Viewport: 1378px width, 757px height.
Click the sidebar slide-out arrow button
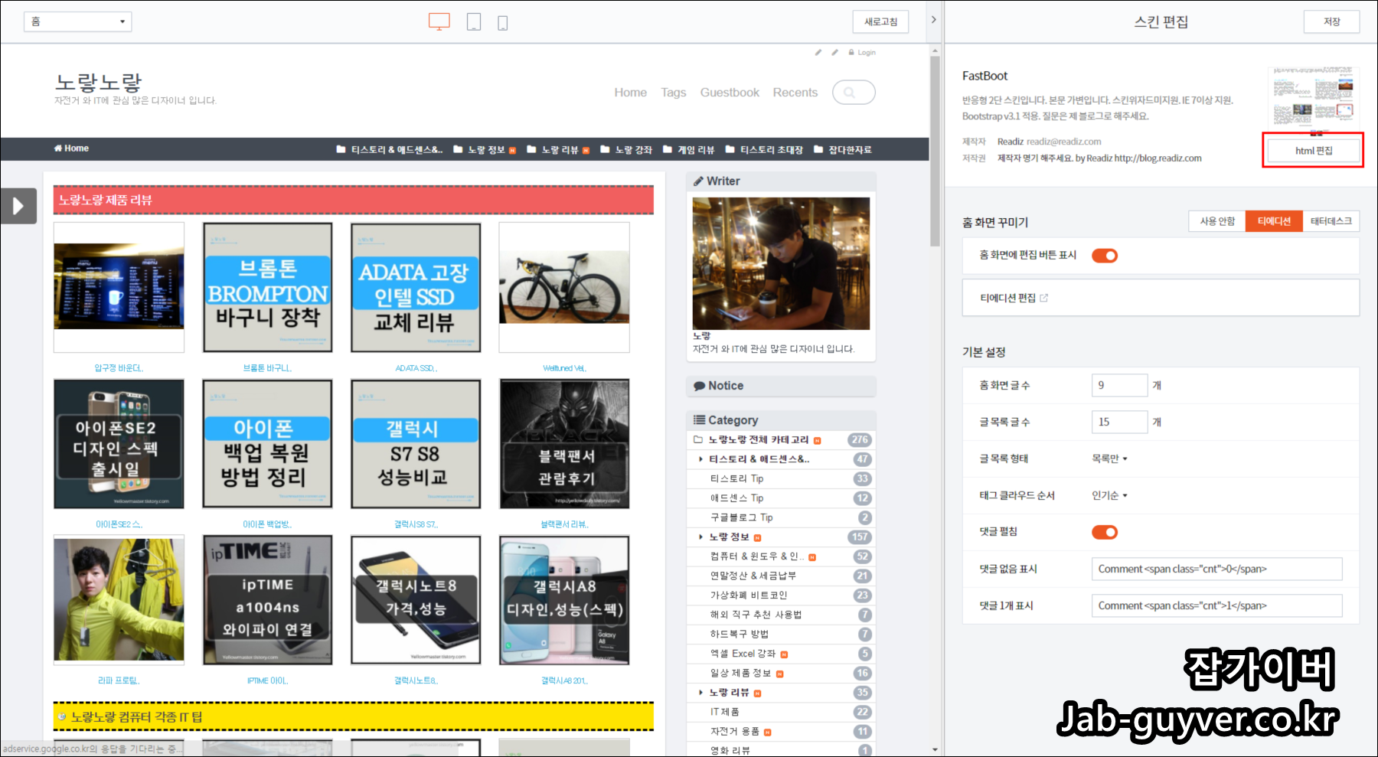18,206
